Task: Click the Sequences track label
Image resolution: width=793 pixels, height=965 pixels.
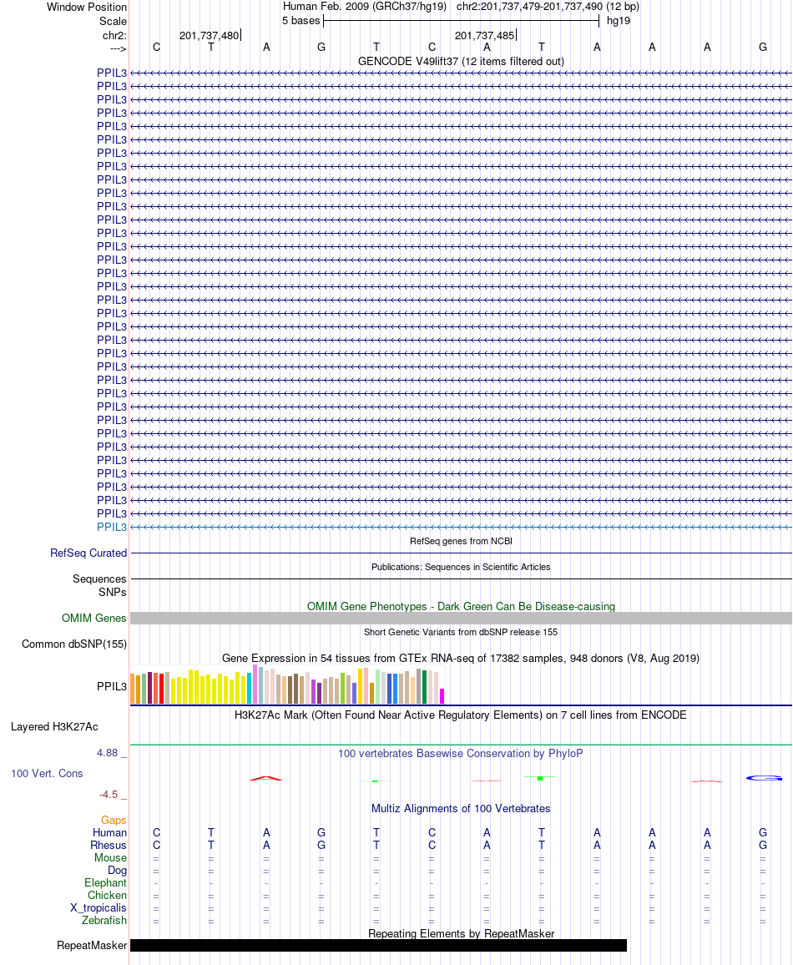Action: (x=99, y=578)
